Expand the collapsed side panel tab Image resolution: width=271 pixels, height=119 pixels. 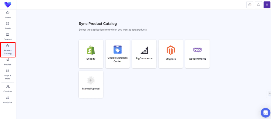269,93
